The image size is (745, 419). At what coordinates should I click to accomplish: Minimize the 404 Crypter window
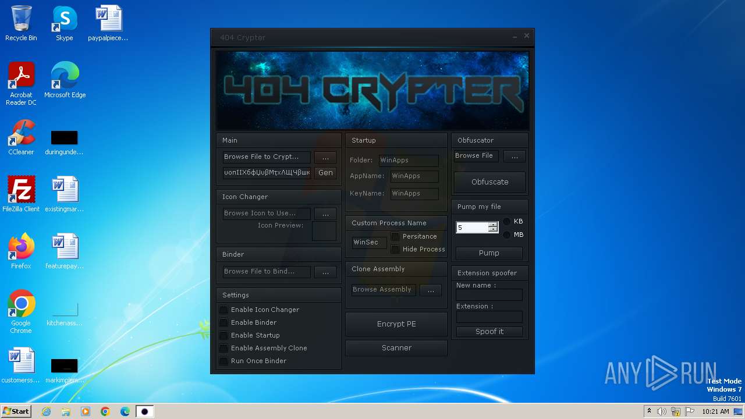point(515,37)
